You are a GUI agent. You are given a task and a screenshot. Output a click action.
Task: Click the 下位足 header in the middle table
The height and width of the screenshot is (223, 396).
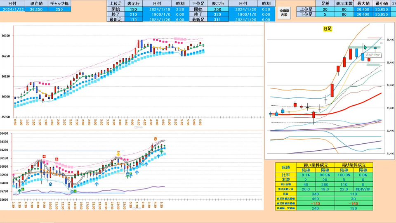(x=198, y=4)
